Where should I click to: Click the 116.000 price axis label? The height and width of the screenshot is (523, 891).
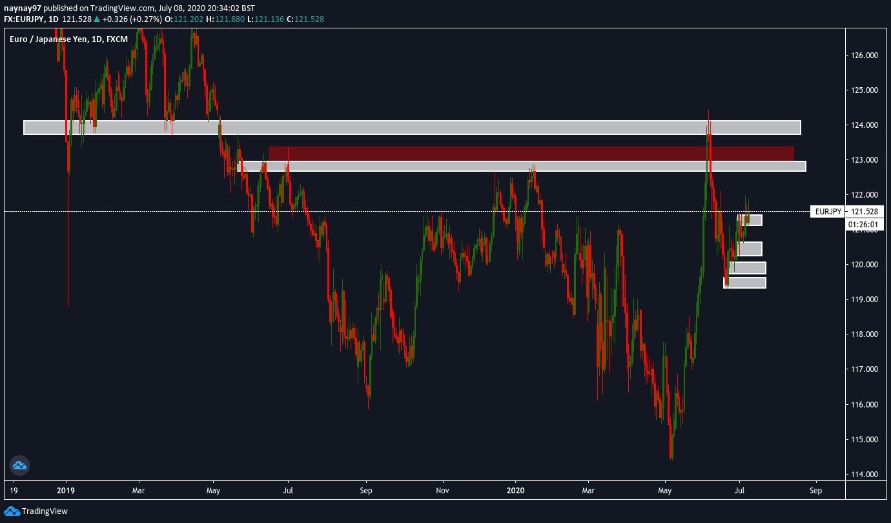[x=863, y=405]
